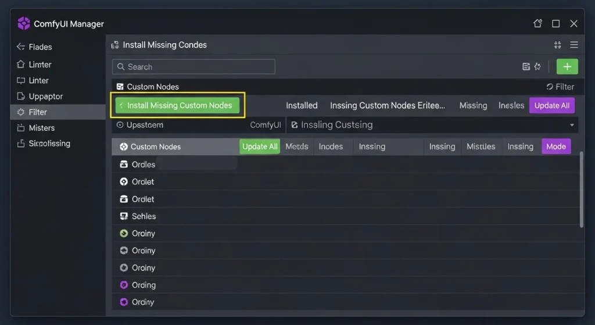
Task: Click the purple icon on Ording row
Action: coord(123,285)
